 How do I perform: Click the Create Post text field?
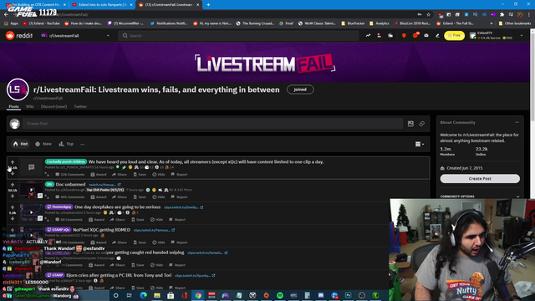pyautogui.click(x=212, y=124)
